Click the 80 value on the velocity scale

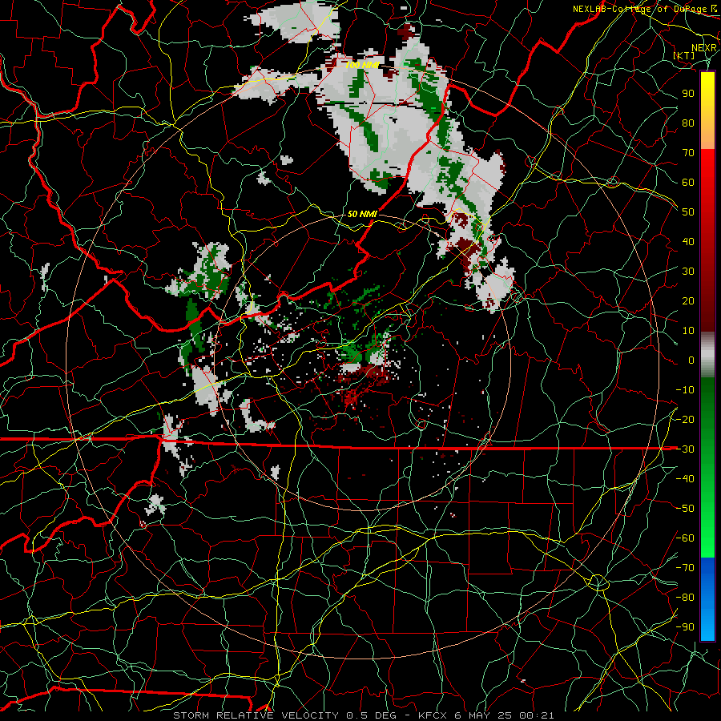pos(688,123)
